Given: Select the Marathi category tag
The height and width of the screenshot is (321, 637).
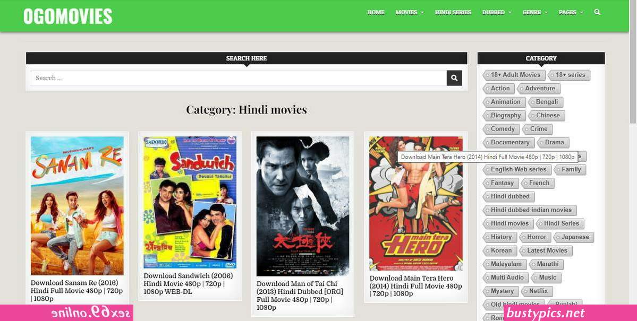Looking at the screenshot, I should point(546,264).
